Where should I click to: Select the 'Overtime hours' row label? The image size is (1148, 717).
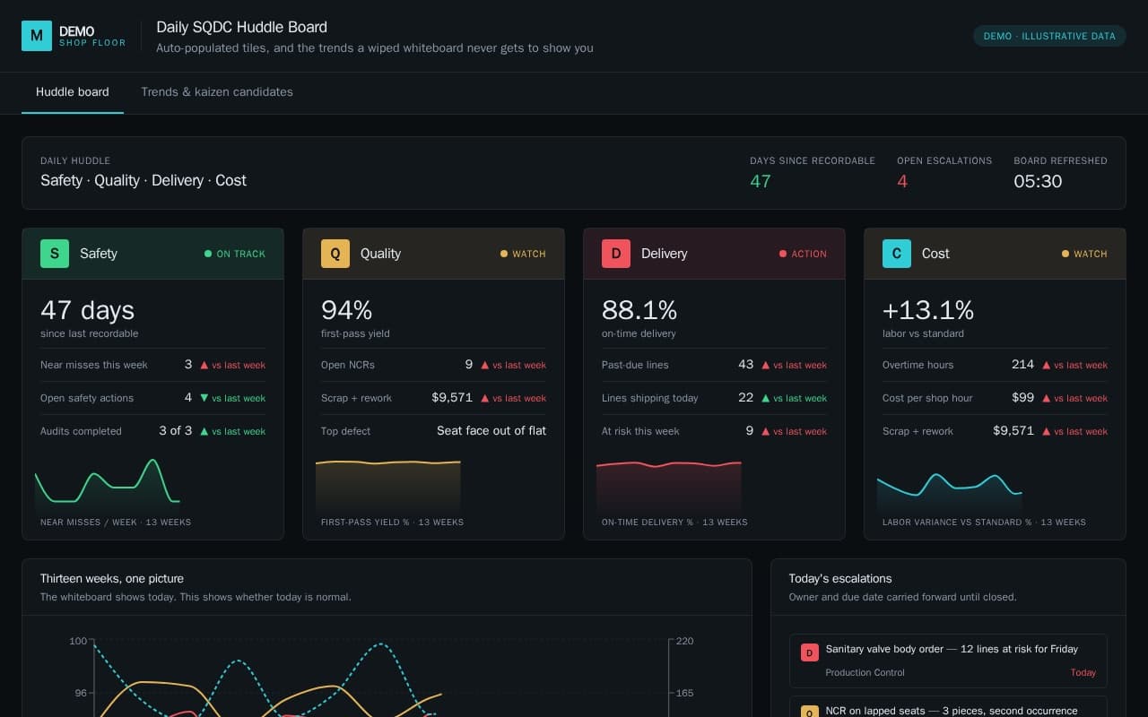point(918,365)
